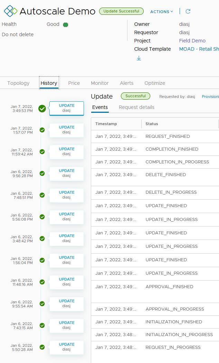The height and width of the screenshot is (363, 219).
Task: Click the download arrow under Cloud Template
Action: (139, 58)
